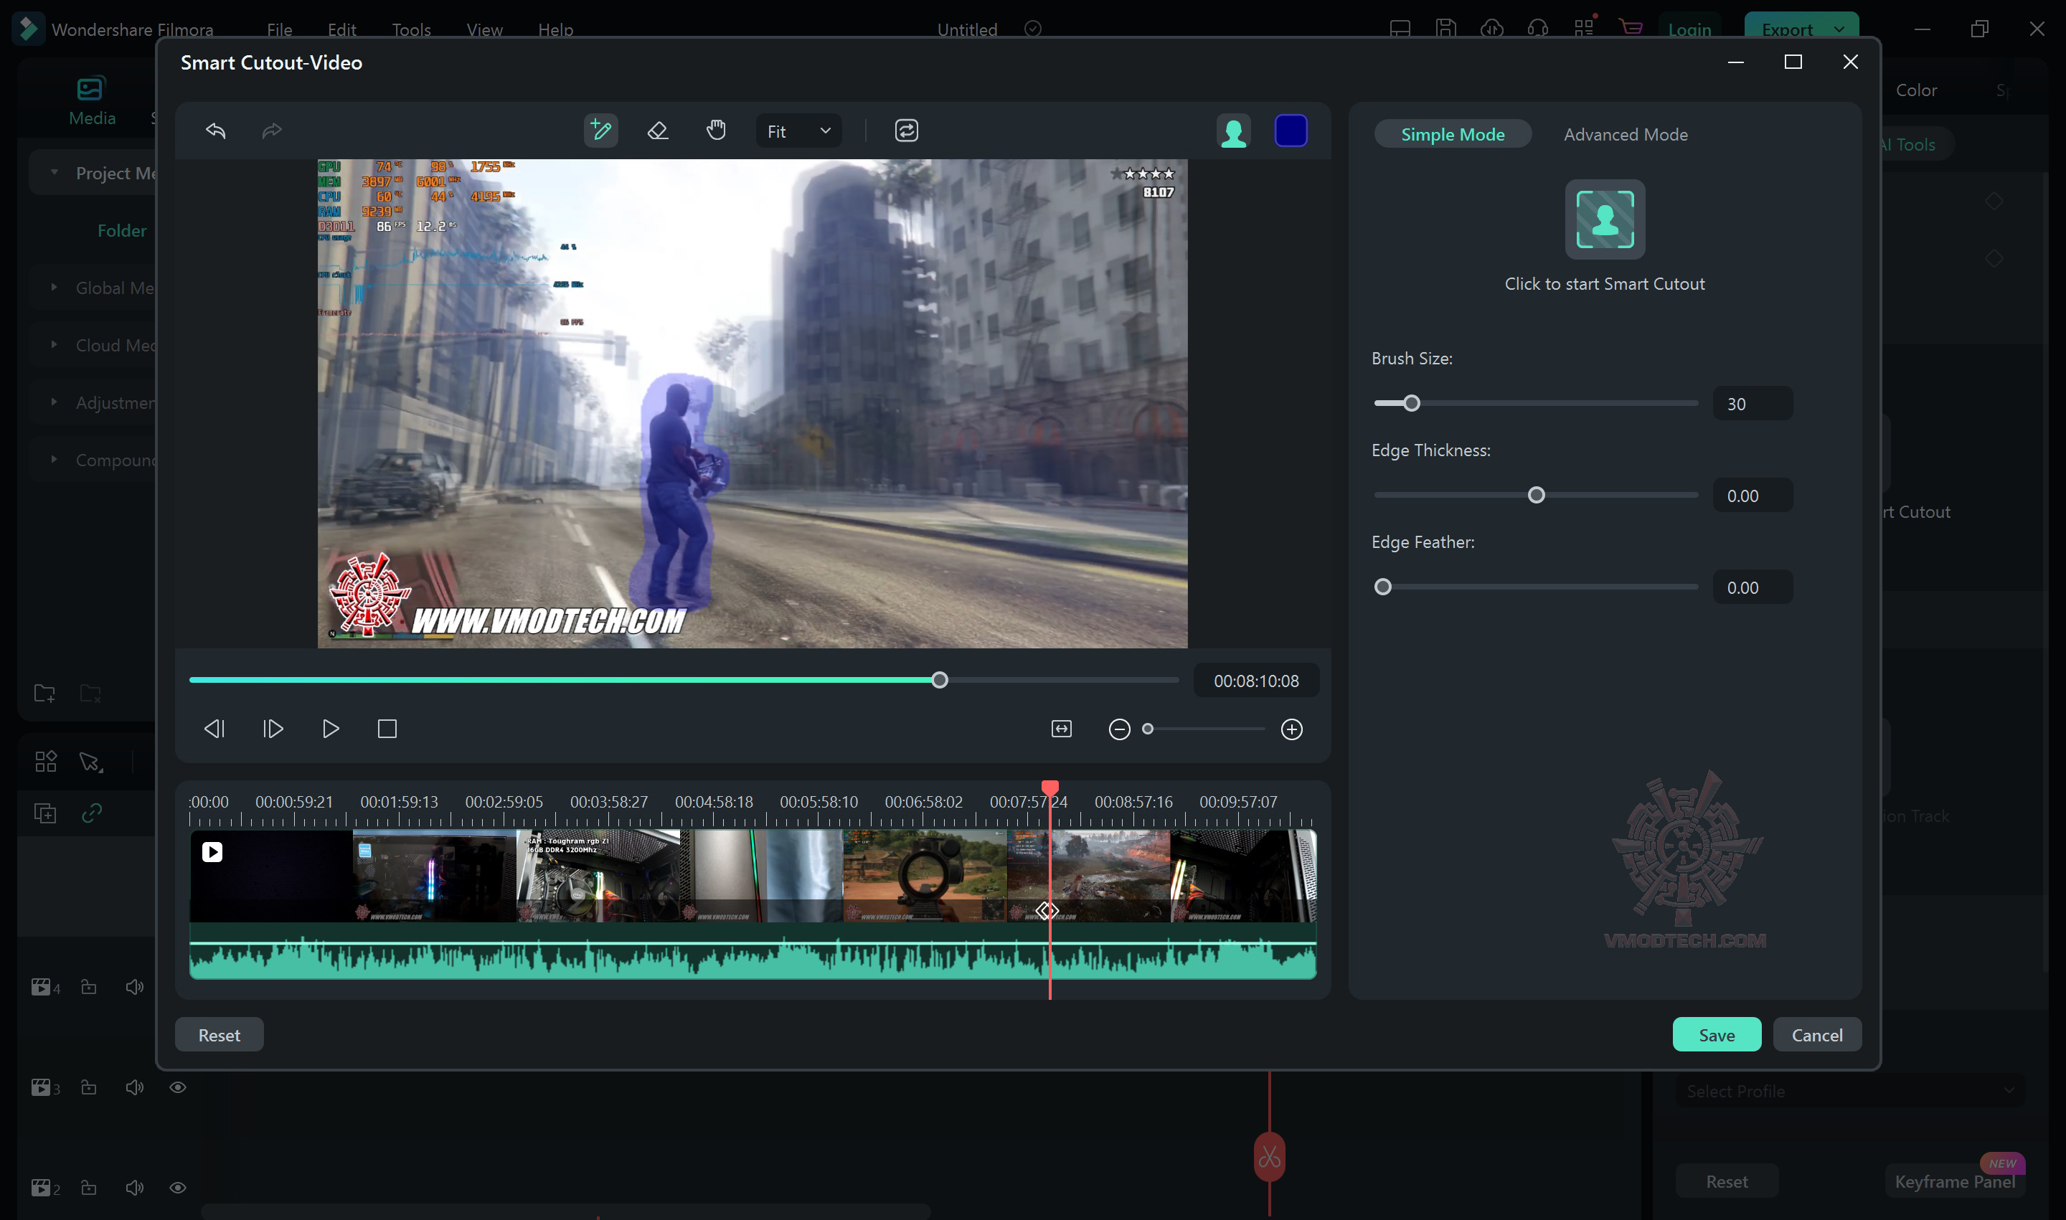Open the Tools menu
The image size is (2066, 1220).
click(x=411, y=29)
